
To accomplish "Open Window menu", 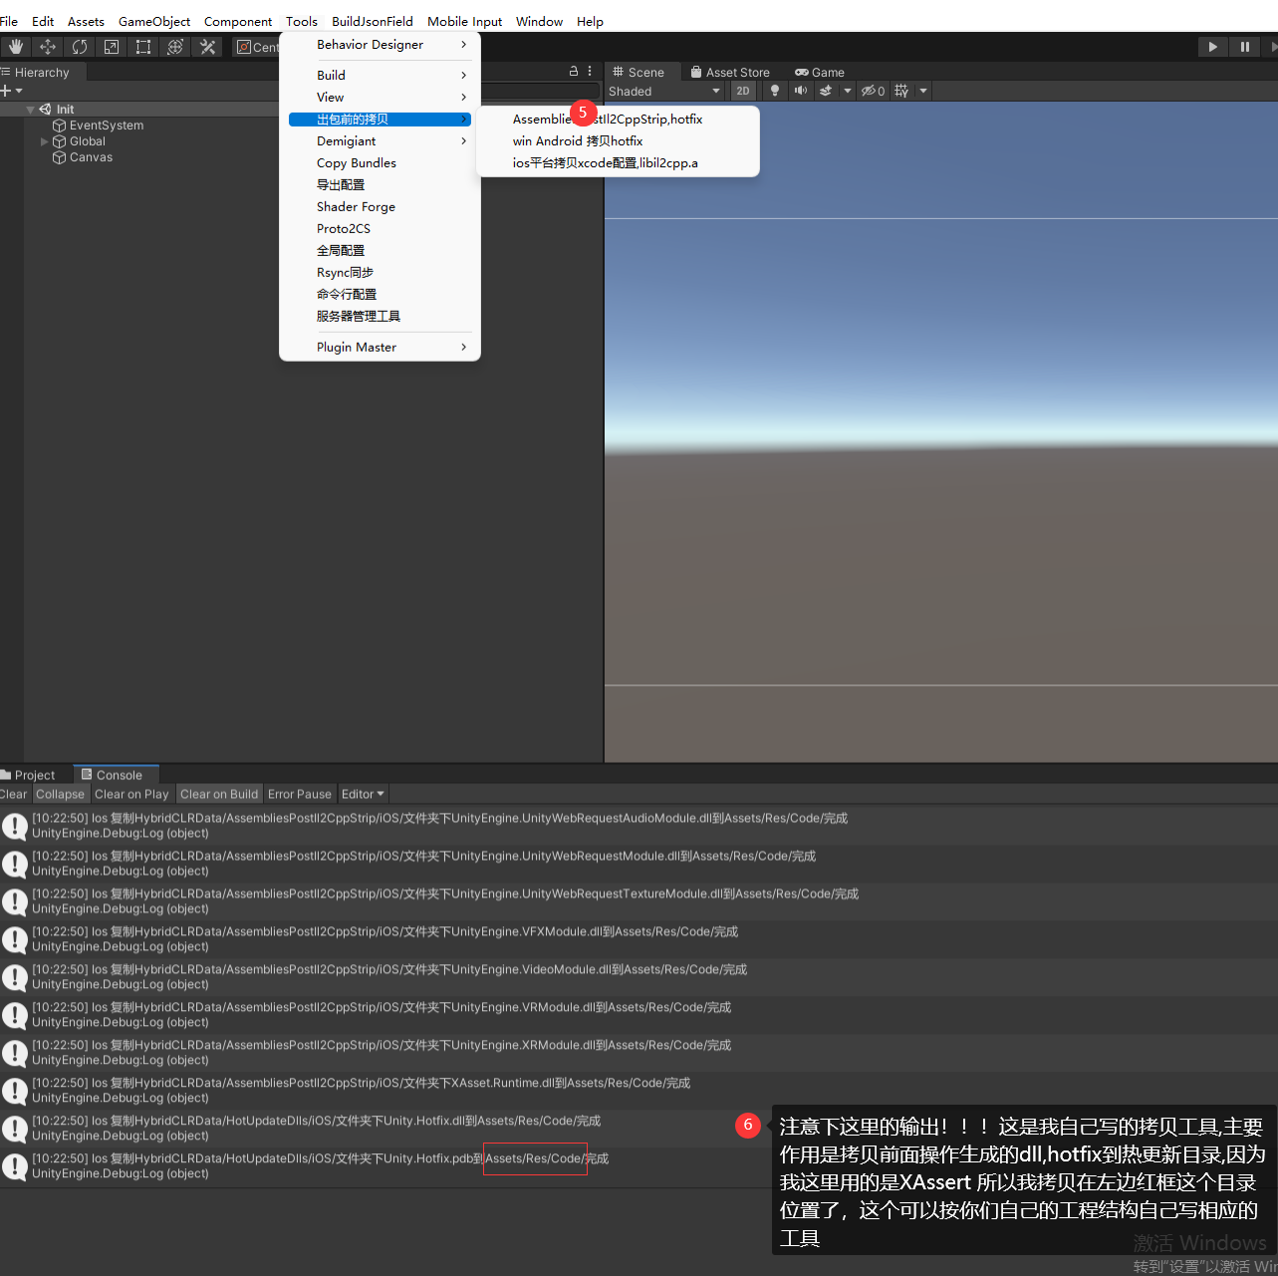I will coord(539,21).
